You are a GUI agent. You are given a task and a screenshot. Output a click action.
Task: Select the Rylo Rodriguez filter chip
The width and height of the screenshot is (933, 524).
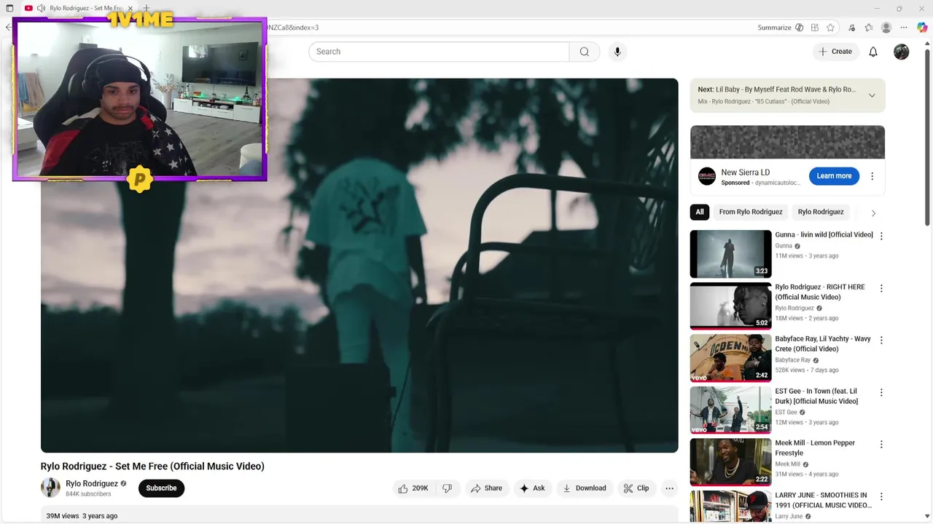click(821, 212)
